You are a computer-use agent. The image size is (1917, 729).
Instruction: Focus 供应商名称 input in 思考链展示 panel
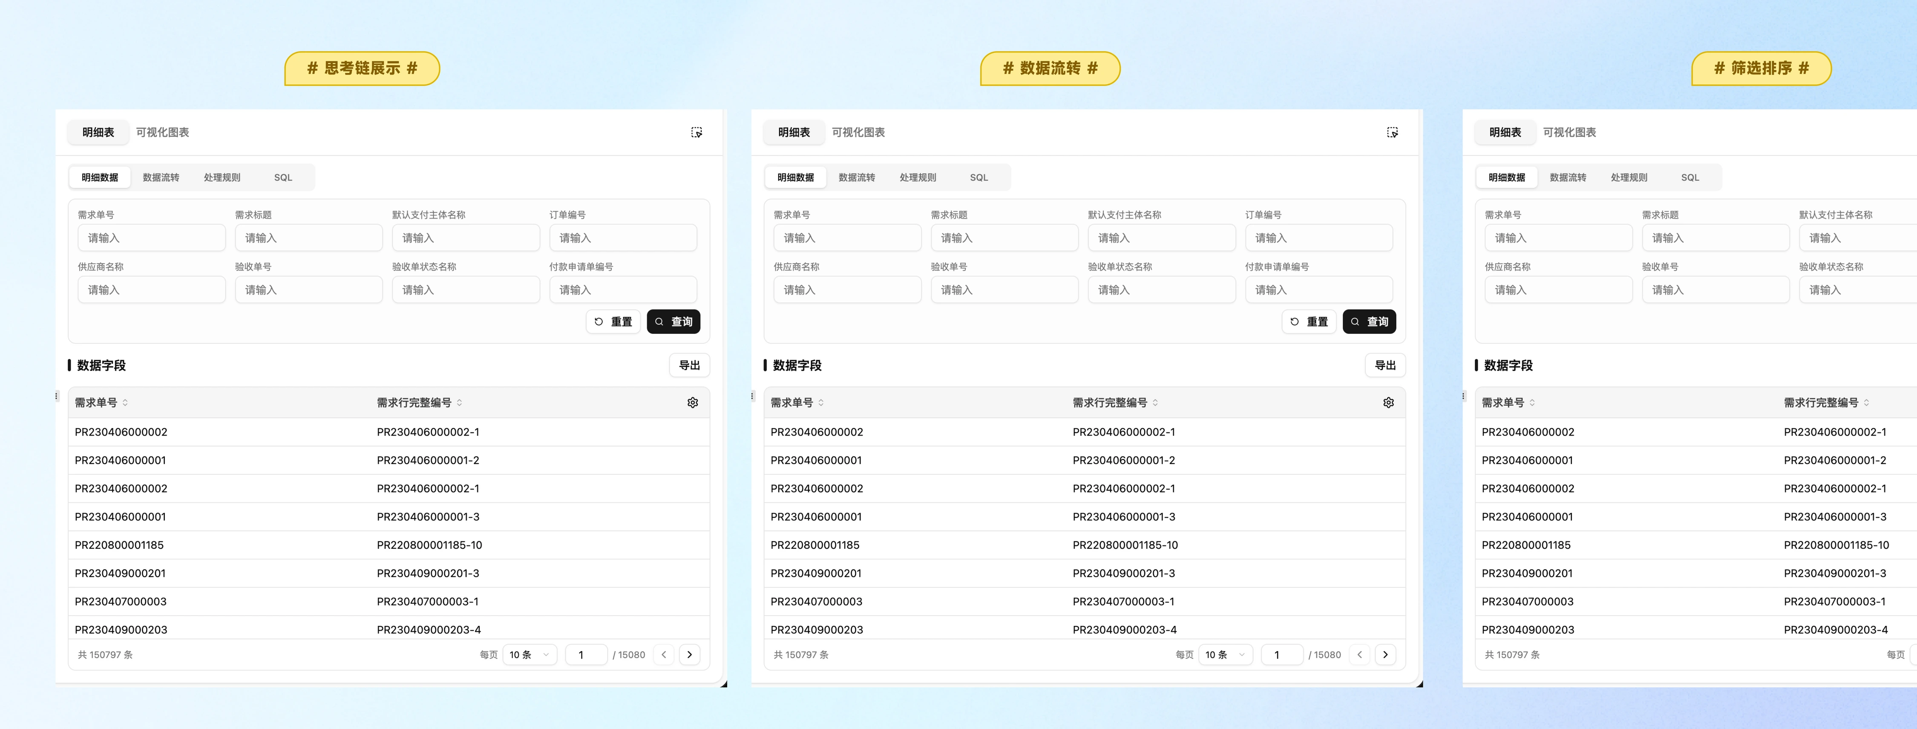tap(152, 290)
